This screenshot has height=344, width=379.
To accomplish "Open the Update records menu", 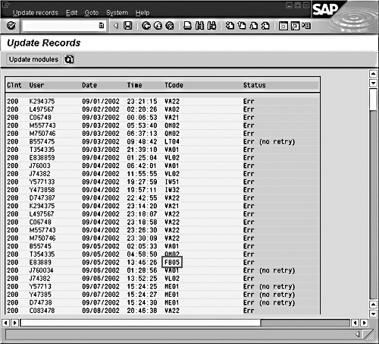I will click(x=36, y=13).
